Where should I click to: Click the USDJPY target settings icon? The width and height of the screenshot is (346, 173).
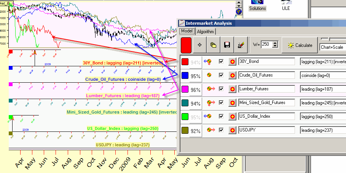232,130
